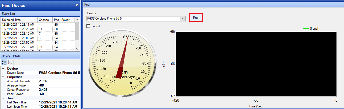Click the pin icon in the Find Device header
Screen dimensions: 344x109
(77, 5)
